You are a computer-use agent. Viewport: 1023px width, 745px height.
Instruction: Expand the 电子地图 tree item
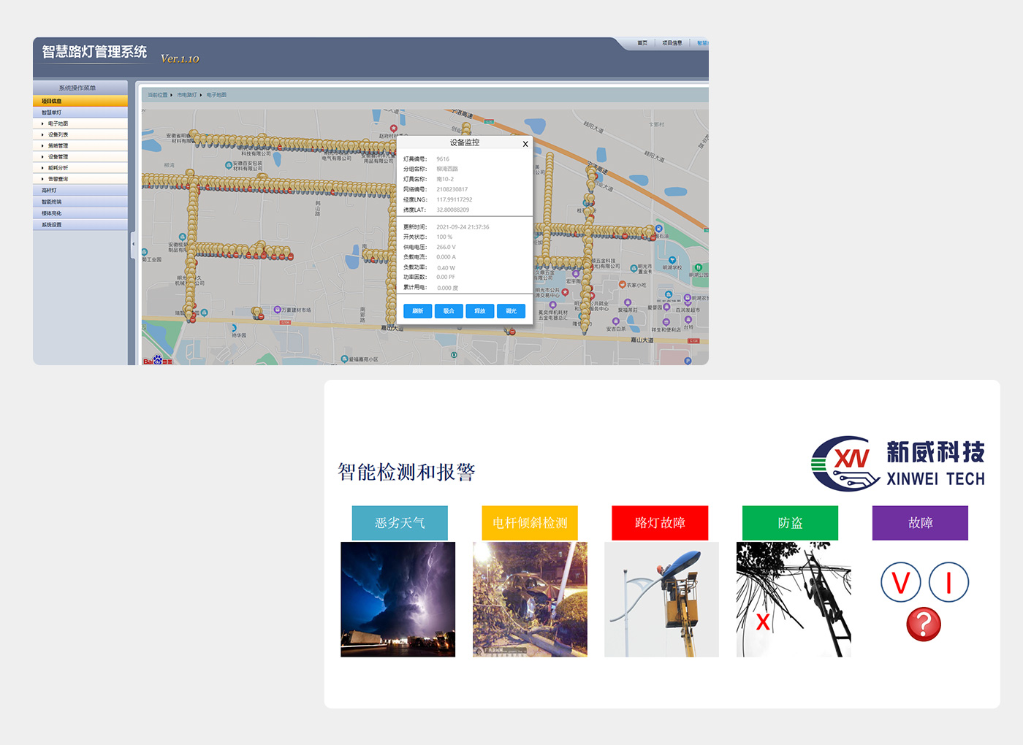click(x=58, y=123)
